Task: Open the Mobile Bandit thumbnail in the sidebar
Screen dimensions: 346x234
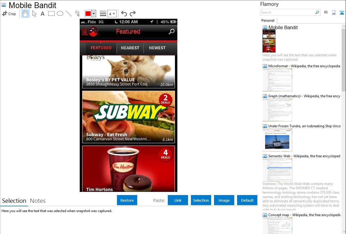Action: [269, 41]
